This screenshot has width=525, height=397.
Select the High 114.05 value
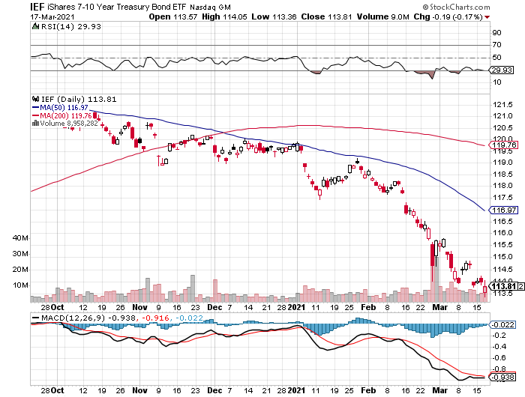tap(224, 16)
